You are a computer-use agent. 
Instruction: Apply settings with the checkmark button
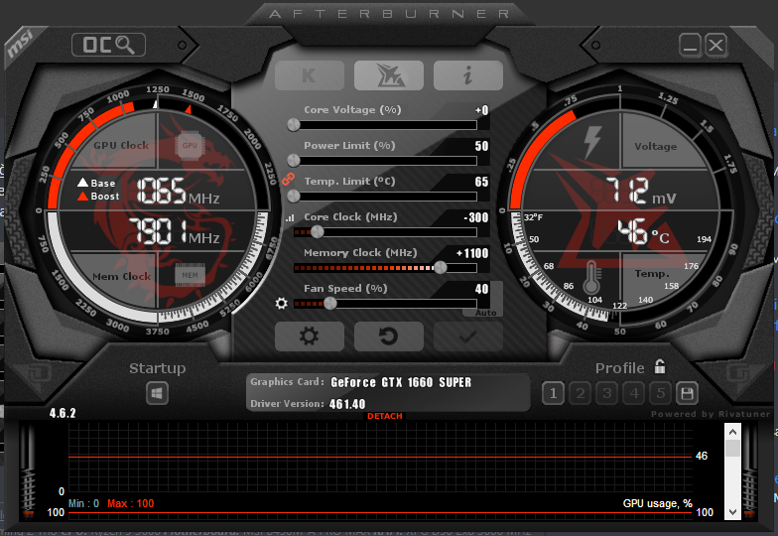pyautogui.click(x=468, y=335)
